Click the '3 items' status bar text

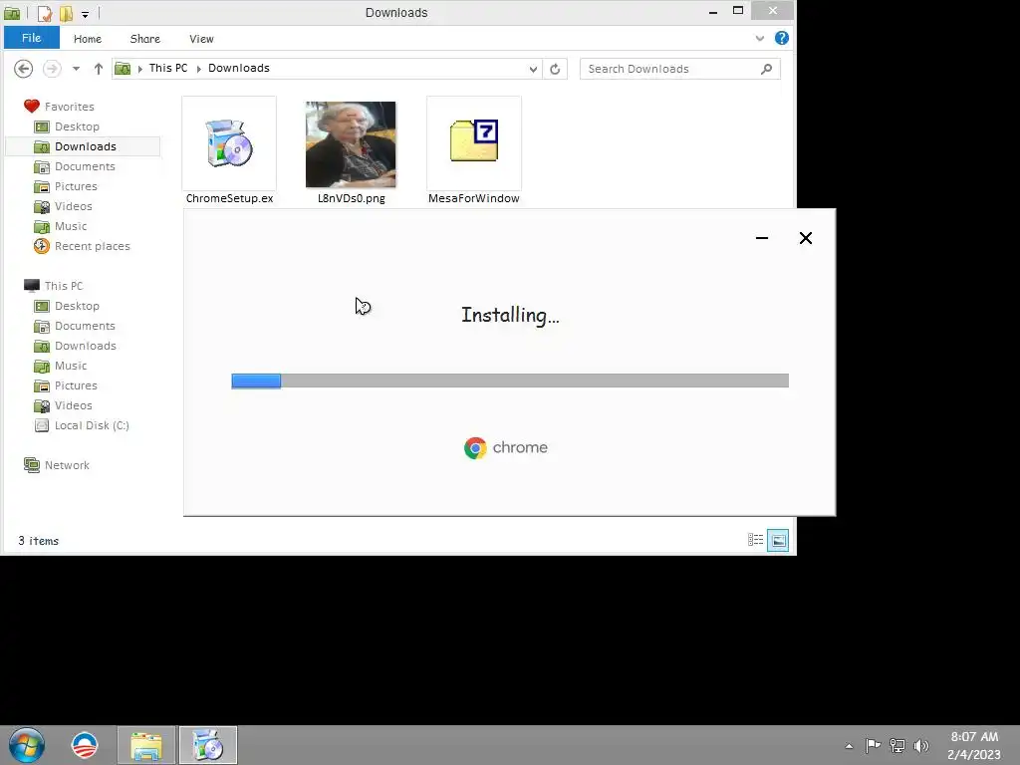pyautogui.click(x=39, y=541)
